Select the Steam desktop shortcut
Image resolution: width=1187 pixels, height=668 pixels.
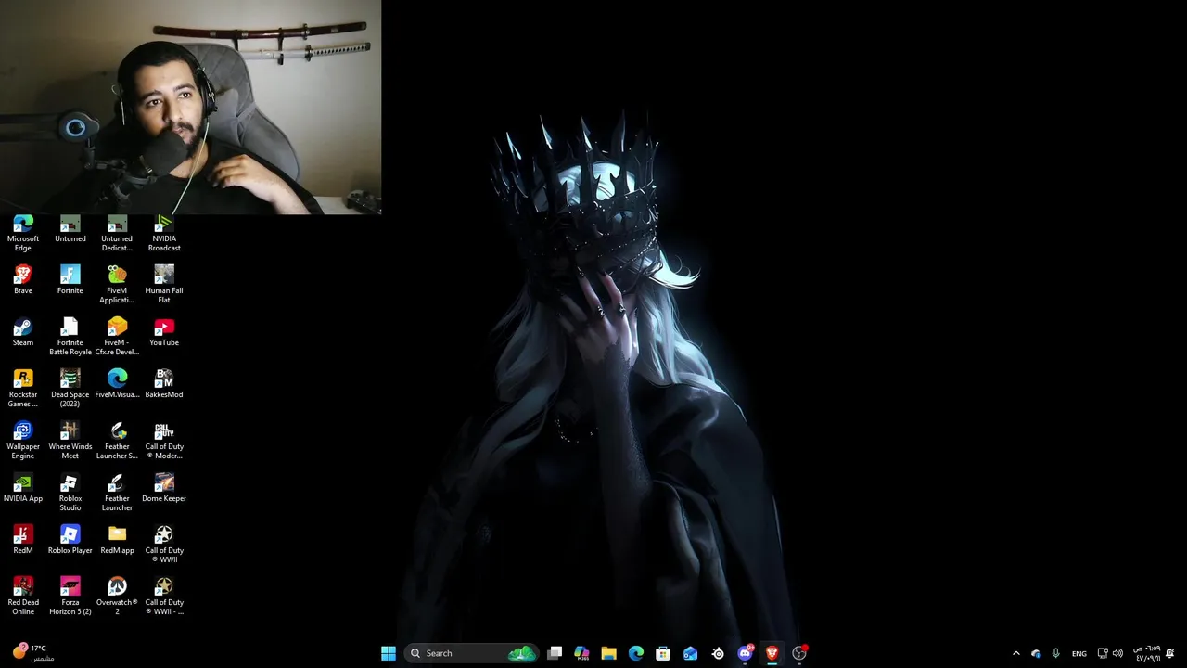click(x=23, y=332)
